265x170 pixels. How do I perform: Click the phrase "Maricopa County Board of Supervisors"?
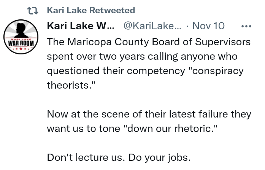tap(159, 42)
